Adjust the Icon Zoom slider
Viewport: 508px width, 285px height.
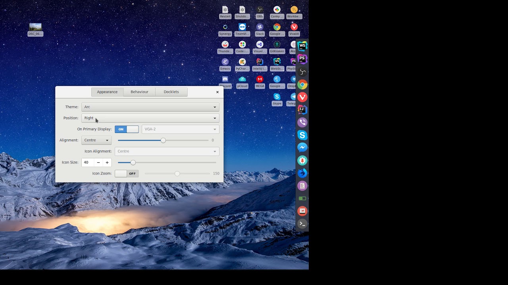(x=177, y=173)
